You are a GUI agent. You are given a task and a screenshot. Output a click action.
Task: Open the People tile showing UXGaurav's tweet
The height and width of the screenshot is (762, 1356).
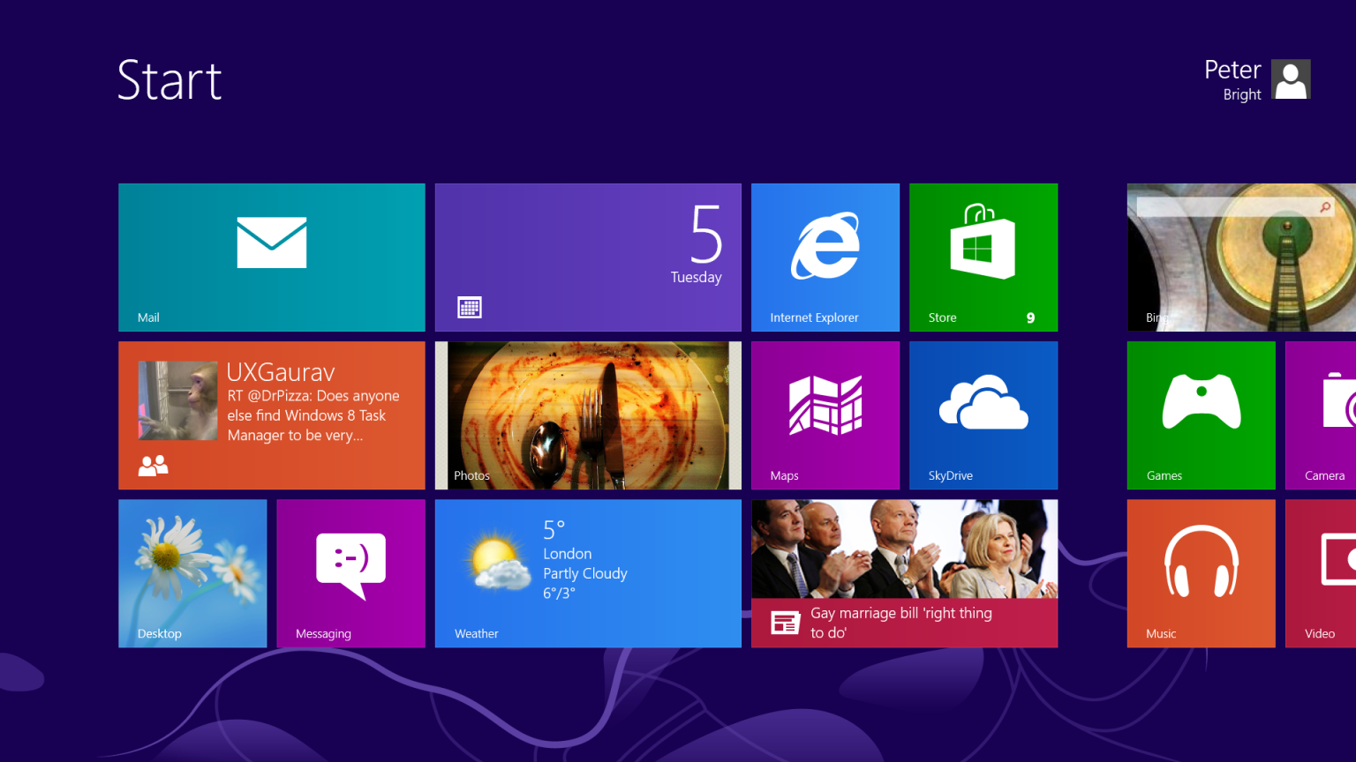(x=271, y=415)
